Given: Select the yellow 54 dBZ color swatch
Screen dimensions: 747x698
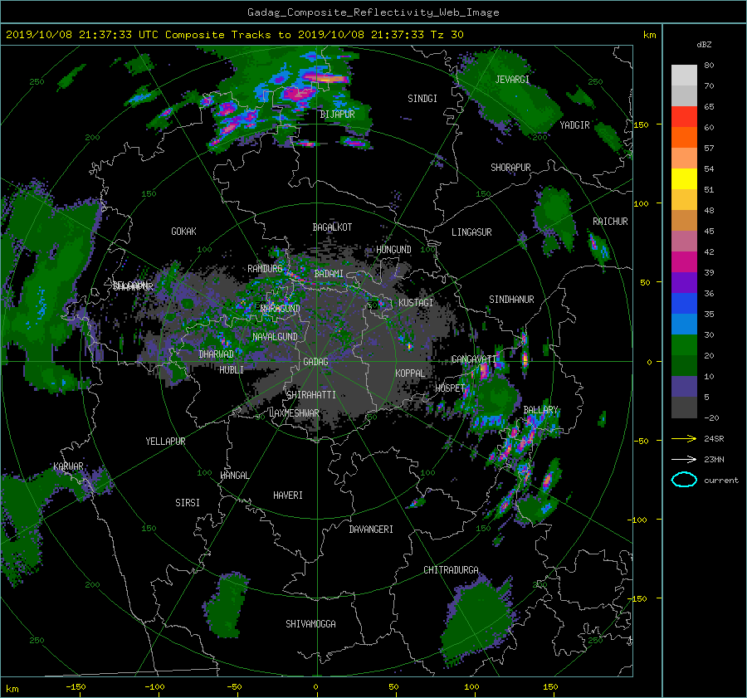Looking at the screenshot, I should point(684,178).
